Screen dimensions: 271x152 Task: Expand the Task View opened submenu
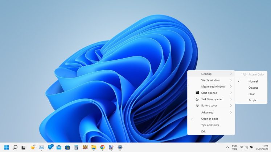(x=211, y=99)
